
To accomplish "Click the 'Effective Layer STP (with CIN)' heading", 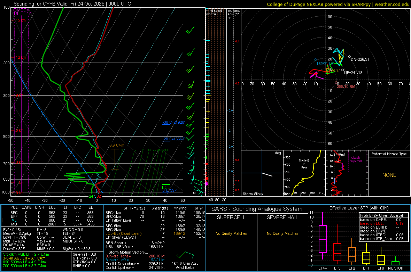I will [359, 208].
